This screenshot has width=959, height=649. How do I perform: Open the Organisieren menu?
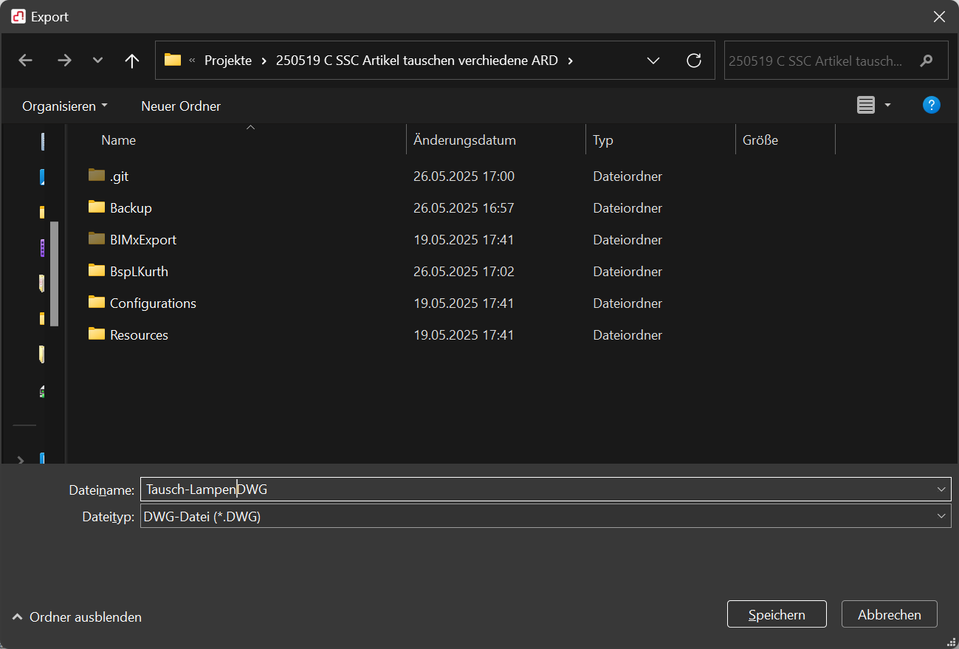coord(65,106)
